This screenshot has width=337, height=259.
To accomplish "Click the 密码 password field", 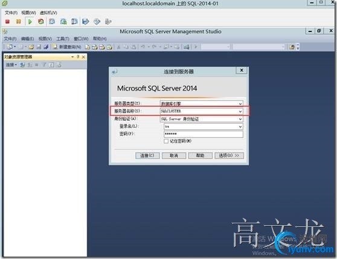I will (x=204, y=134).
